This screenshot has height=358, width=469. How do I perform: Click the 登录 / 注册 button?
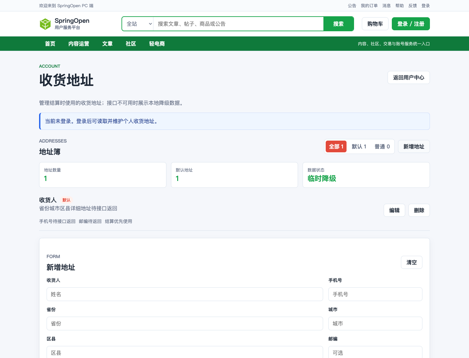411,24
